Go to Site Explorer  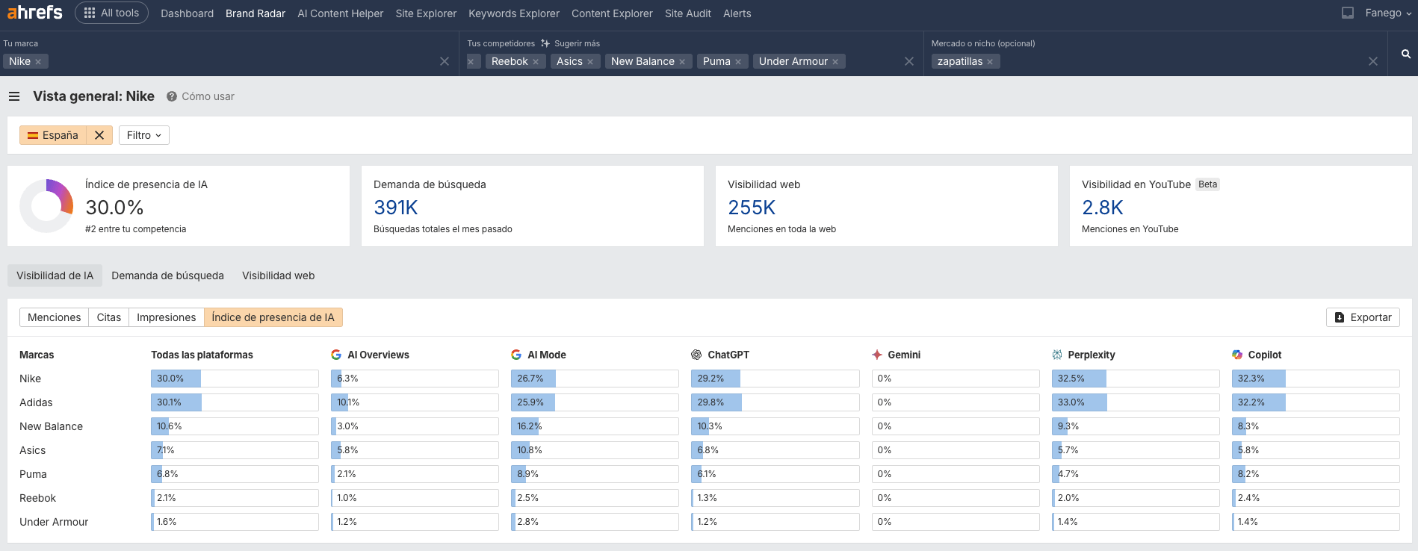426,13
